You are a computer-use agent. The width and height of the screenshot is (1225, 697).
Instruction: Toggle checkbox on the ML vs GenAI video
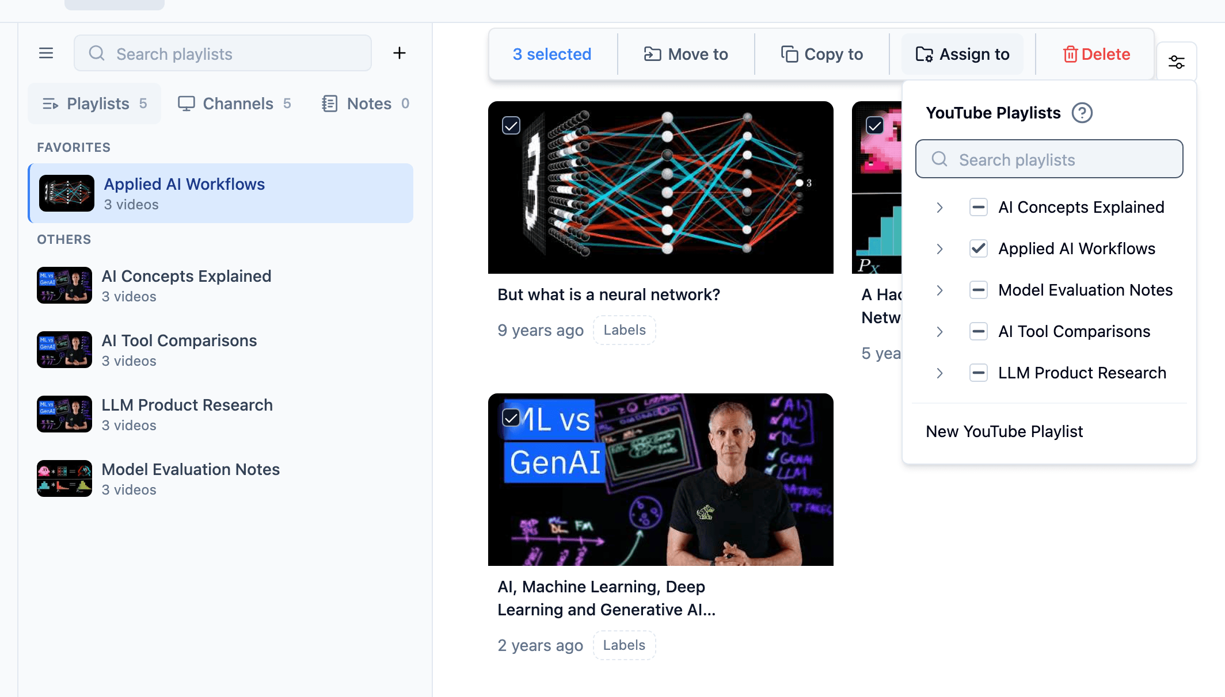point(511,418)
